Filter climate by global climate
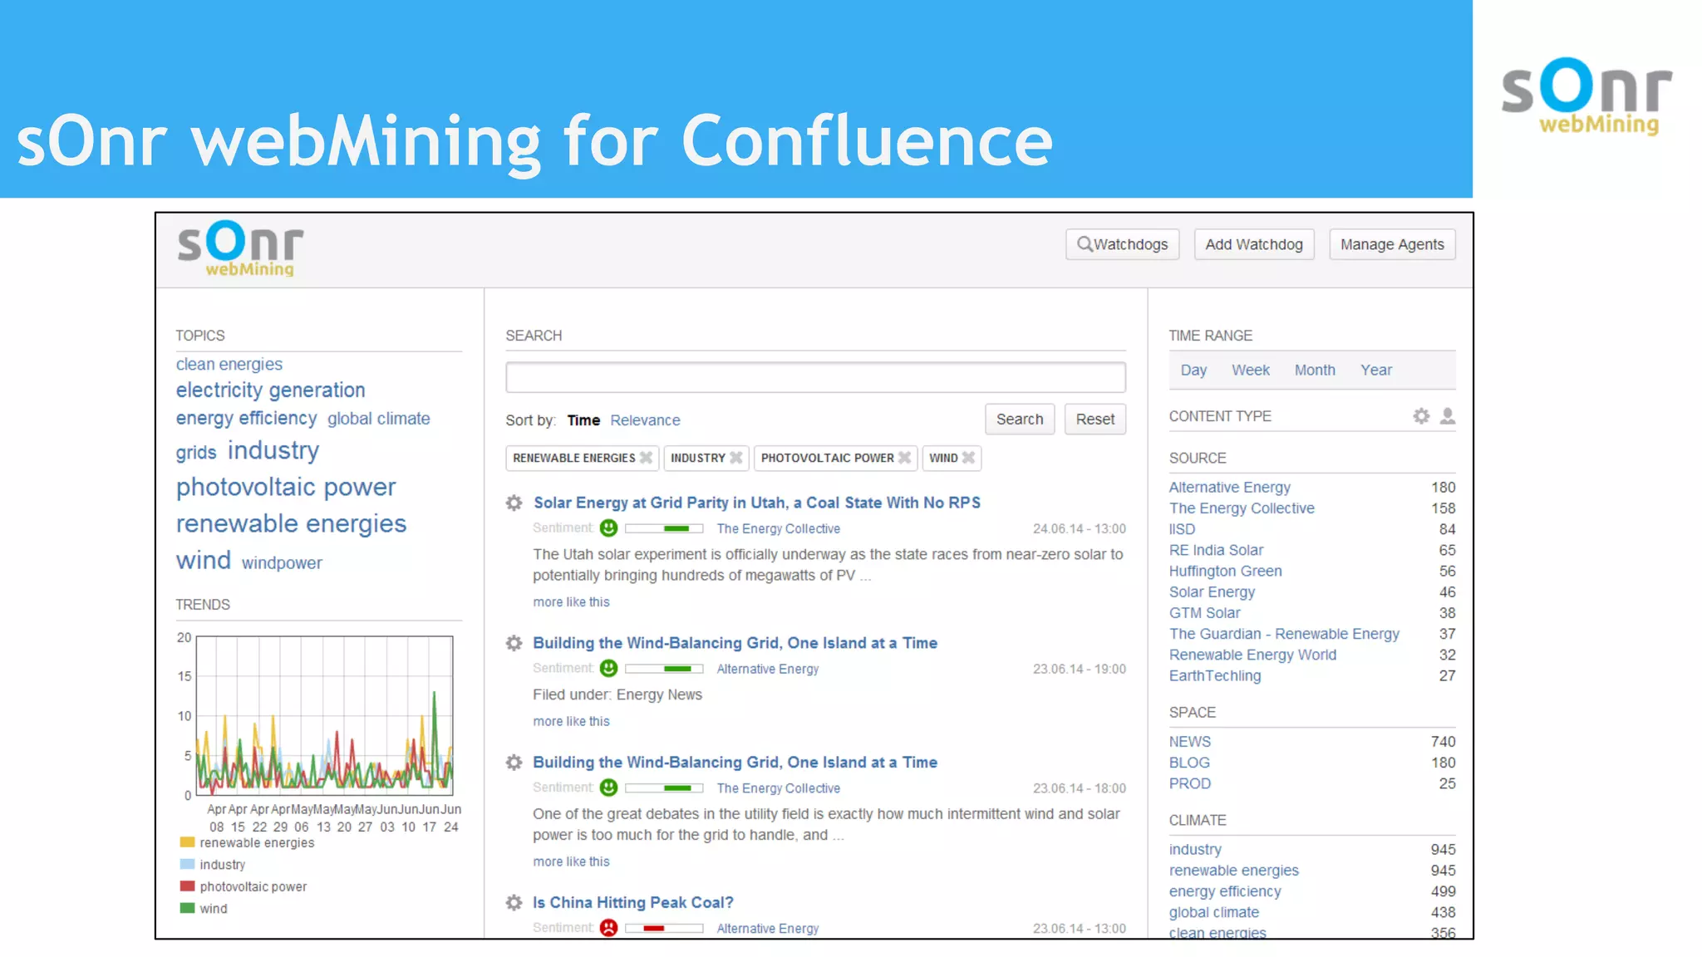Image resolution: width=1702 pixels, height=957 pixels. coord(1214,912)
